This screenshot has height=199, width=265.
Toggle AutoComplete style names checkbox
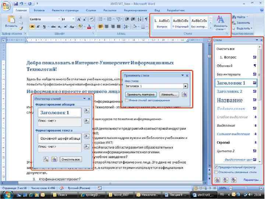126,100
